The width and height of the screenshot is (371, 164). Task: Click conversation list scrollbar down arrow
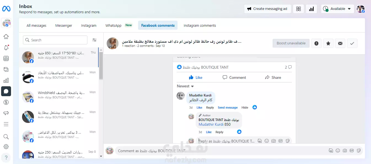pyautogui.click(x=101, y=156)
